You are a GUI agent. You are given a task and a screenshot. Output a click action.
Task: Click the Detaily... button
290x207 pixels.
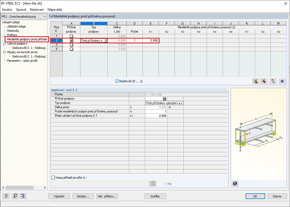[83, 196]
